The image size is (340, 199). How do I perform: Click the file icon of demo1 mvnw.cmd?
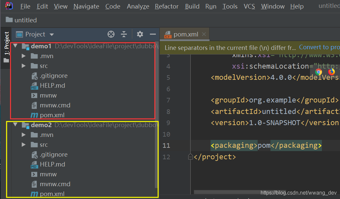coord(34,105)
